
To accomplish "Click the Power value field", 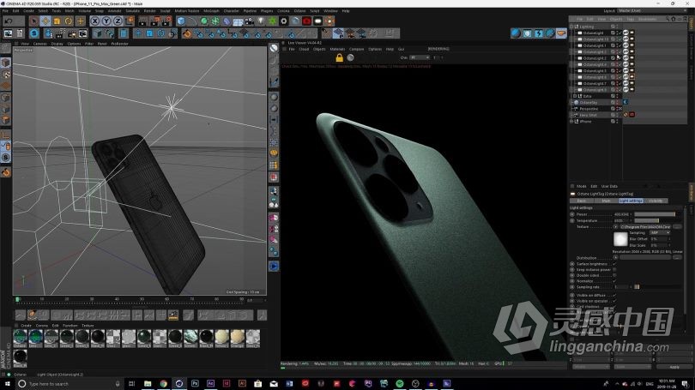I will coord(621,214).
